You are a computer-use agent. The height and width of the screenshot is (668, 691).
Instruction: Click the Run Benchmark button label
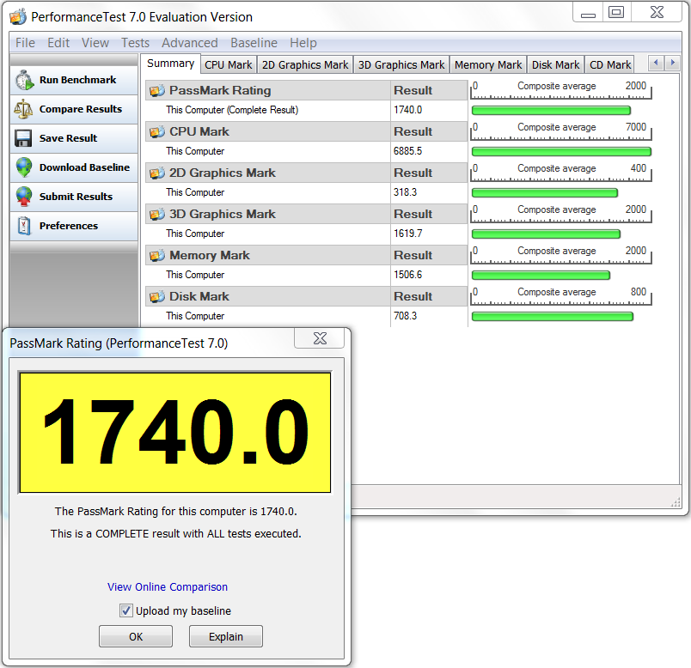point(78,80)
